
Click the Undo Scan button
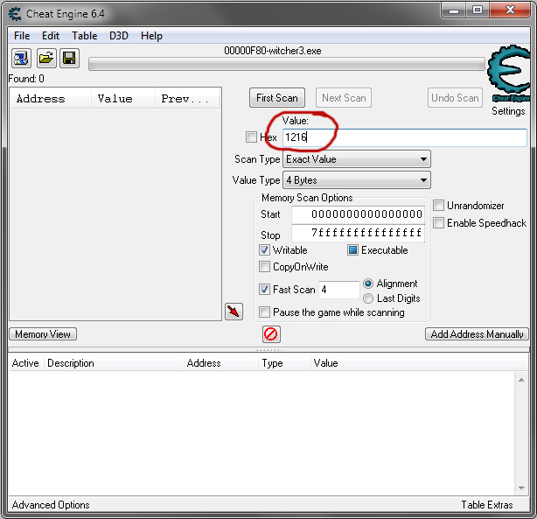(455, 98)
